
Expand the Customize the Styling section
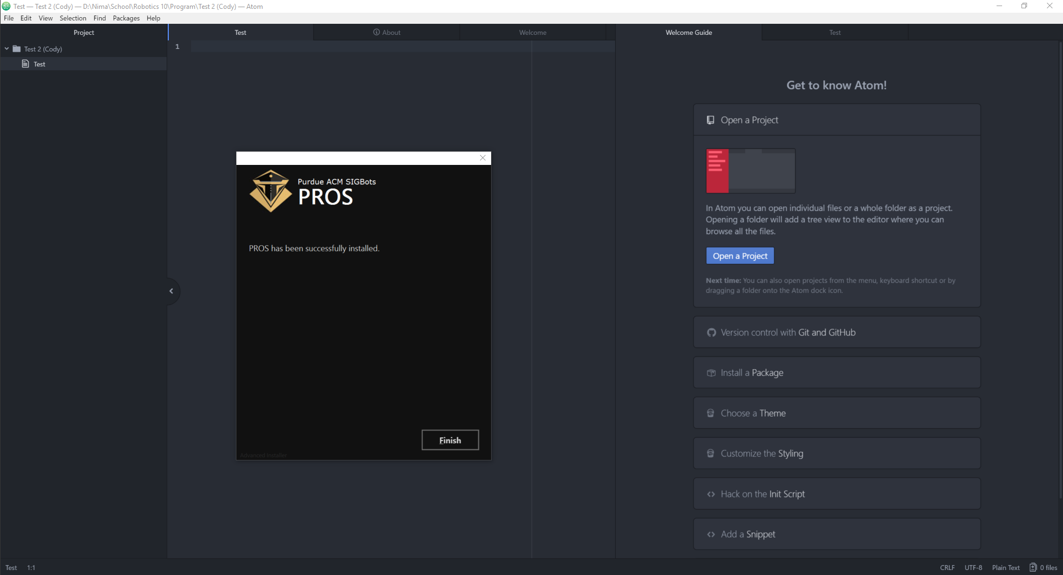point(837,453)
